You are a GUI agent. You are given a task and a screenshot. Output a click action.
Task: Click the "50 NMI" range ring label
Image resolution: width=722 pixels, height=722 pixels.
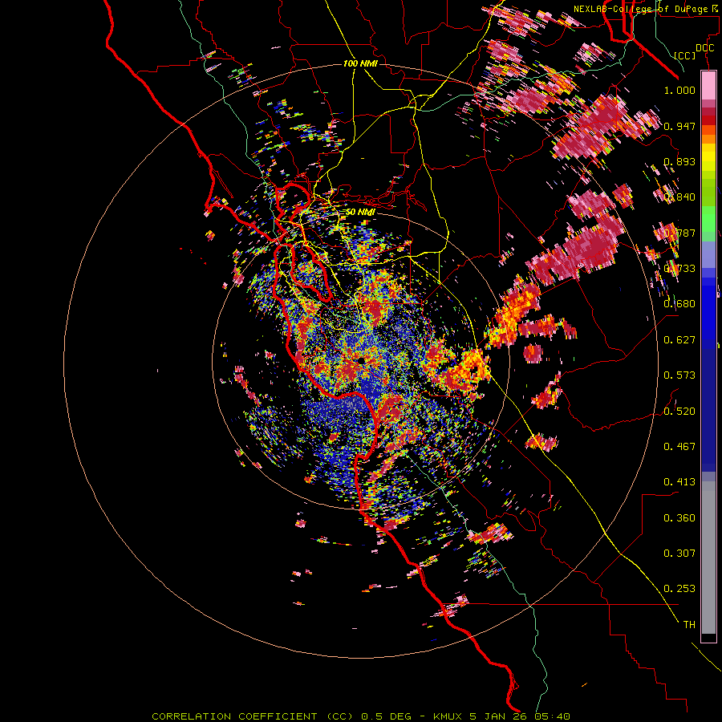(360, 213)
